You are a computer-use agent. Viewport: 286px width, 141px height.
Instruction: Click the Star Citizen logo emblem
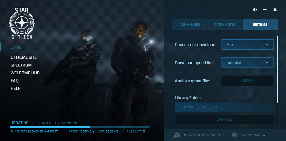(x=22, y=24)
